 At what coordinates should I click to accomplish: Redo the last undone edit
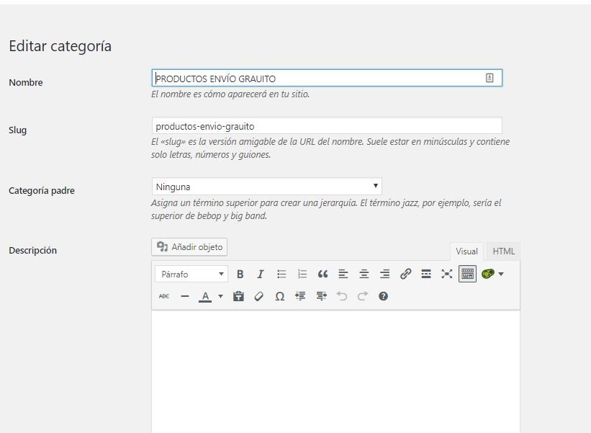[363, 296]
